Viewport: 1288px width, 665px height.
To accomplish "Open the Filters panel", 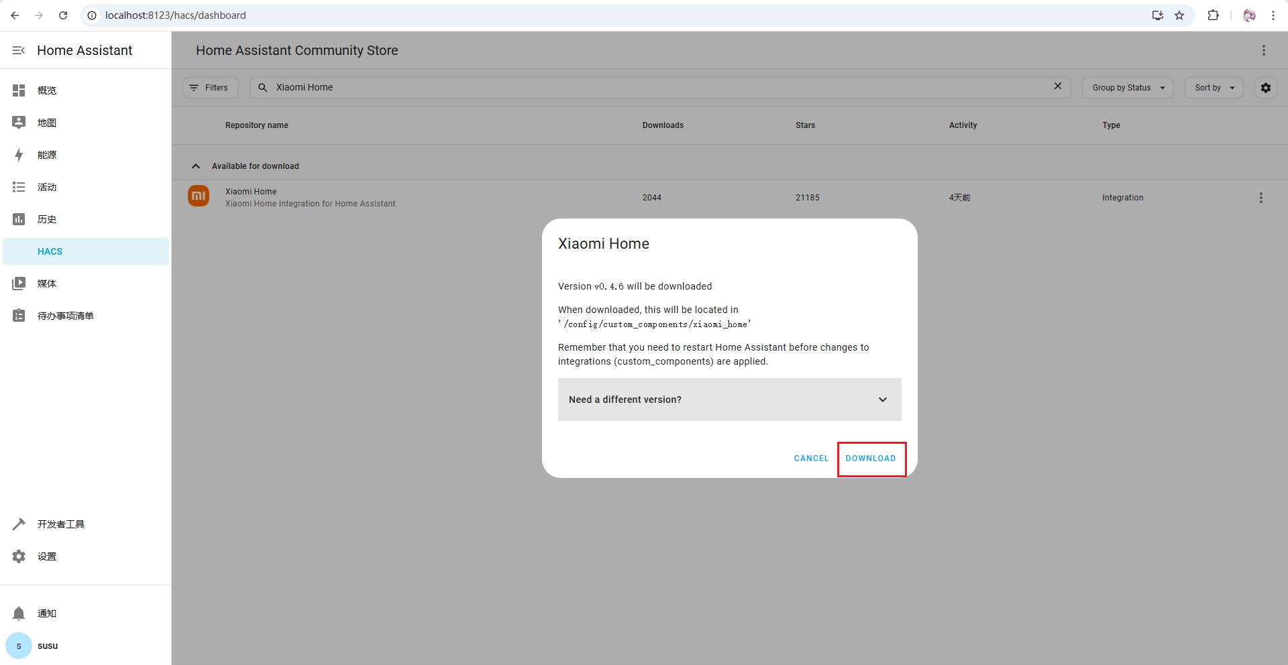I will pos(210,88).
